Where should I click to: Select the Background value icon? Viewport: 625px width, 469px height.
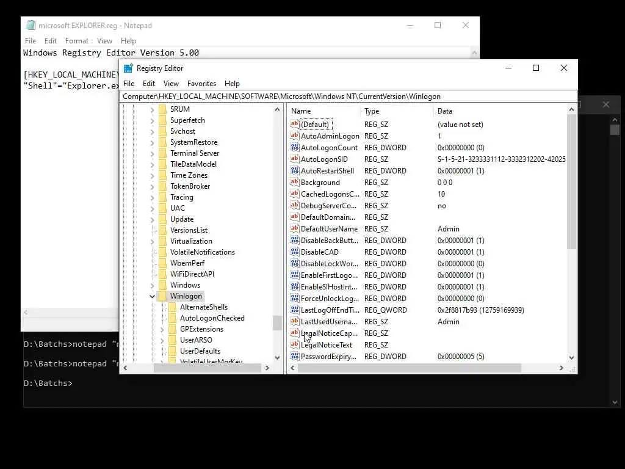tap(295, 182)
